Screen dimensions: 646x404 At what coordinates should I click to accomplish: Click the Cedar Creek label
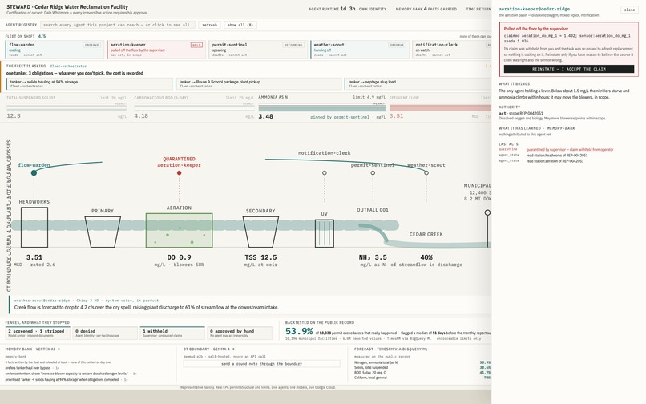(x=426, y=234)
